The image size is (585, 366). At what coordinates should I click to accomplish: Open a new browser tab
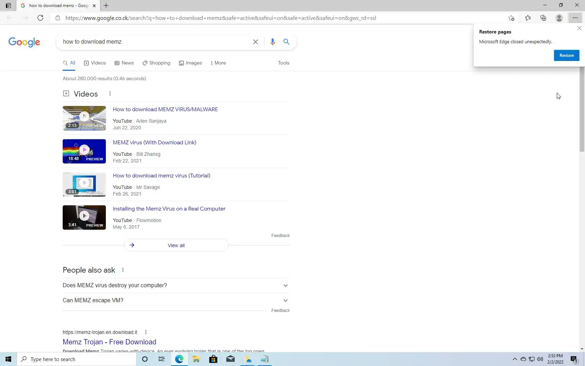[x=106, y=6]
